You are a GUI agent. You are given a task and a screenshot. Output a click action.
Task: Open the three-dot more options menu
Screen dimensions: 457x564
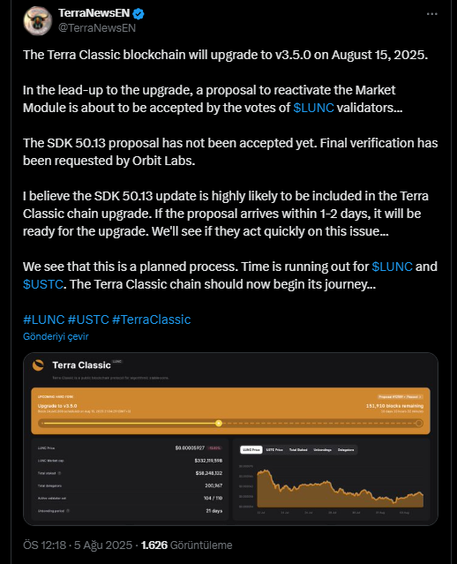pyautogui.click(x=431, y=14)
